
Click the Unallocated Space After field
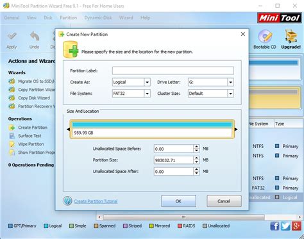(x=173, y=172)
